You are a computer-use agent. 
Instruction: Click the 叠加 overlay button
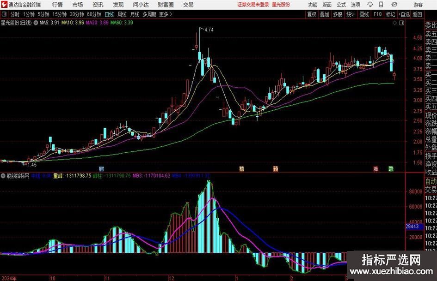(x=325, y=14)
